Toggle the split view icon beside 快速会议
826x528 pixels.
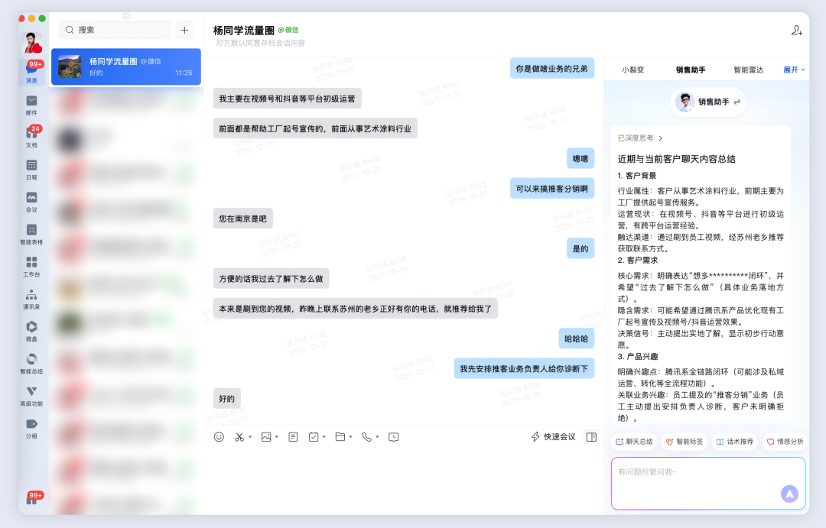click(590, 436)
